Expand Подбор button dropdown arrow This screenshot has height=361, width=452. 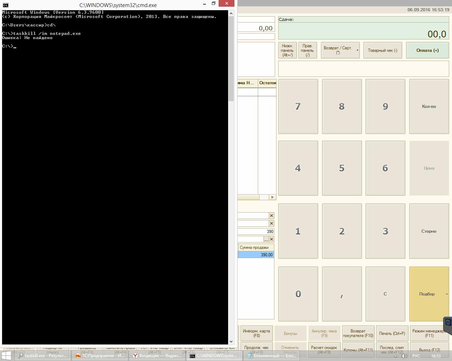447,294
